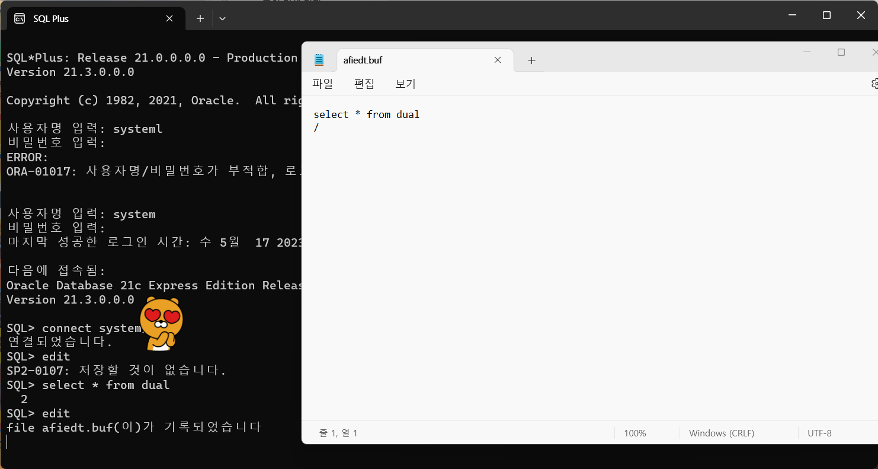Close the afiedt.buf tab

pos(498,60)
